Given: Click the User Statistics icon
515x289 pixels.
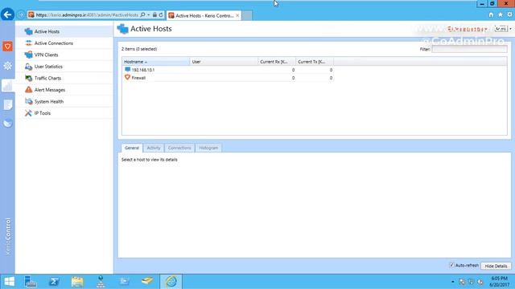Looking at the screenshot, I should click(x=29, y=67).
